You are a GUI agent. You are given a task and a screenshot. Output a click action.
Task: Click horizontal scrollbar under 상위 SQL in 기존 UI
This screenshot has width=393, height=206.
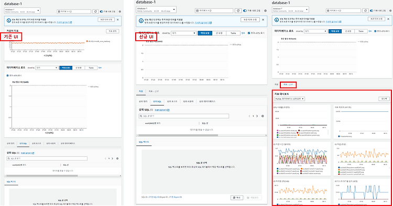(42, 176)
